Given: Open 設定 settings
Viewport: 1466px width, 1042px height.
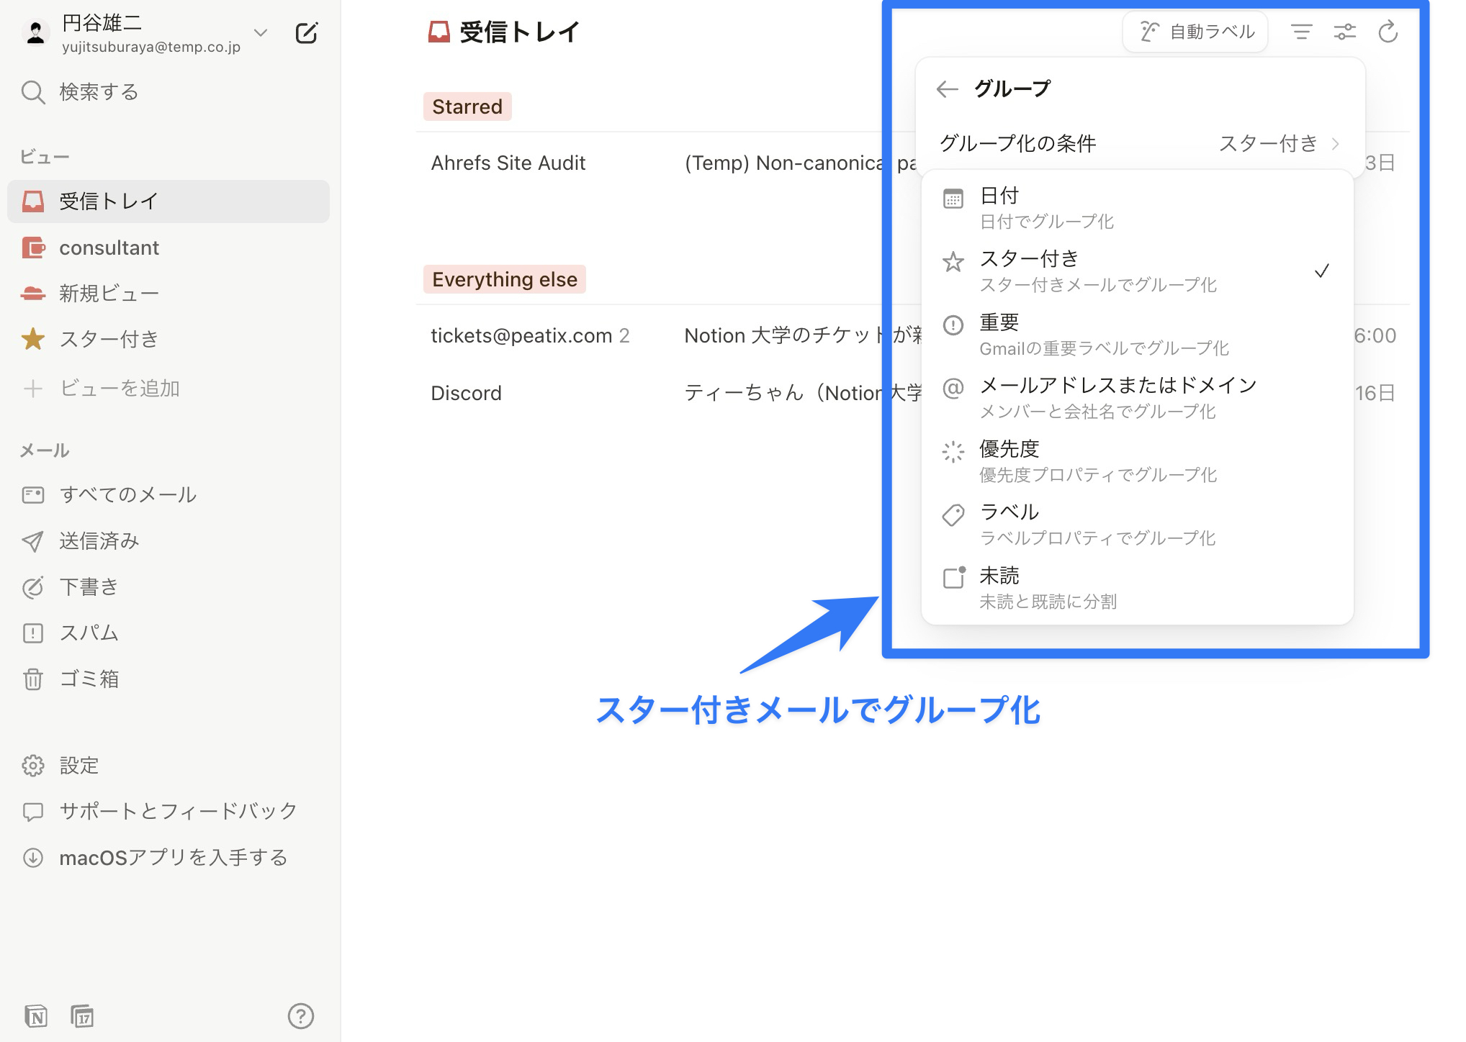Looking at the screenshot, I should click(168, 765).
